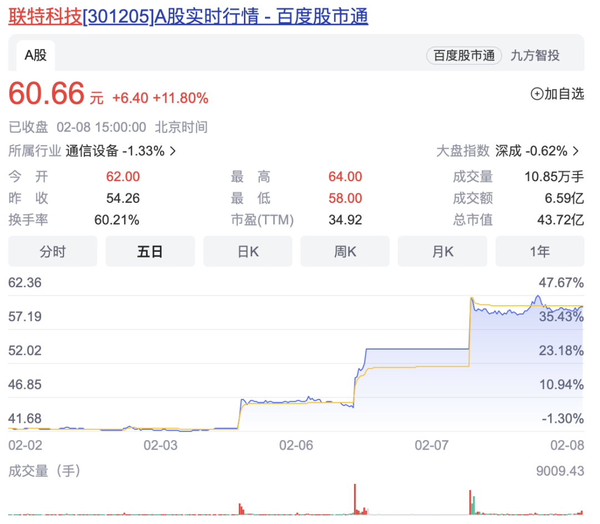This screenshot has width=600, height=524.
Task: Open the 月K monthly chart
Action: click(x=443, y=251)
